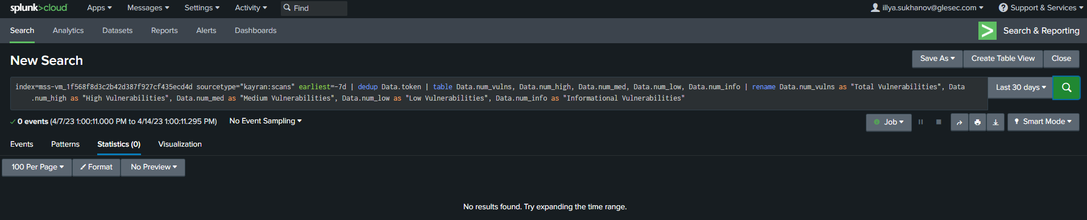Click the splunk>cloud logo
This screenshot has width=1087, height=220.
tap(39, 8)
